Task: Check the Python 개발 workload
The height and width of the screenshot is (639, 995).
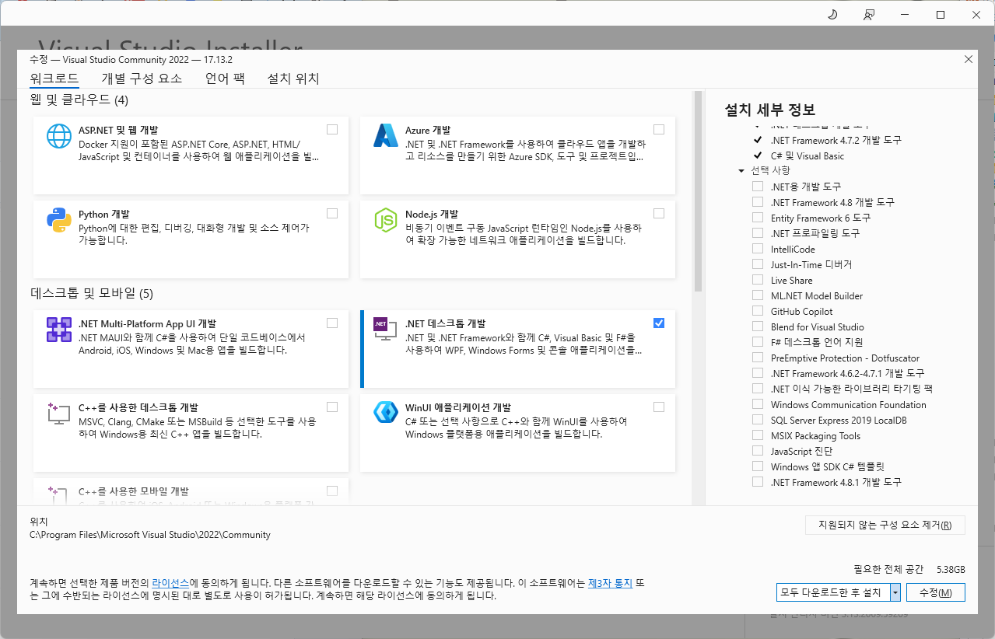Action: tap(332, 213)
